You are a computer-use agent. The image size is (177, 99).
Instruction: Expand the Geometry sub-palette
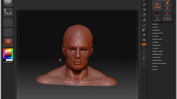[x=156, y=30]
